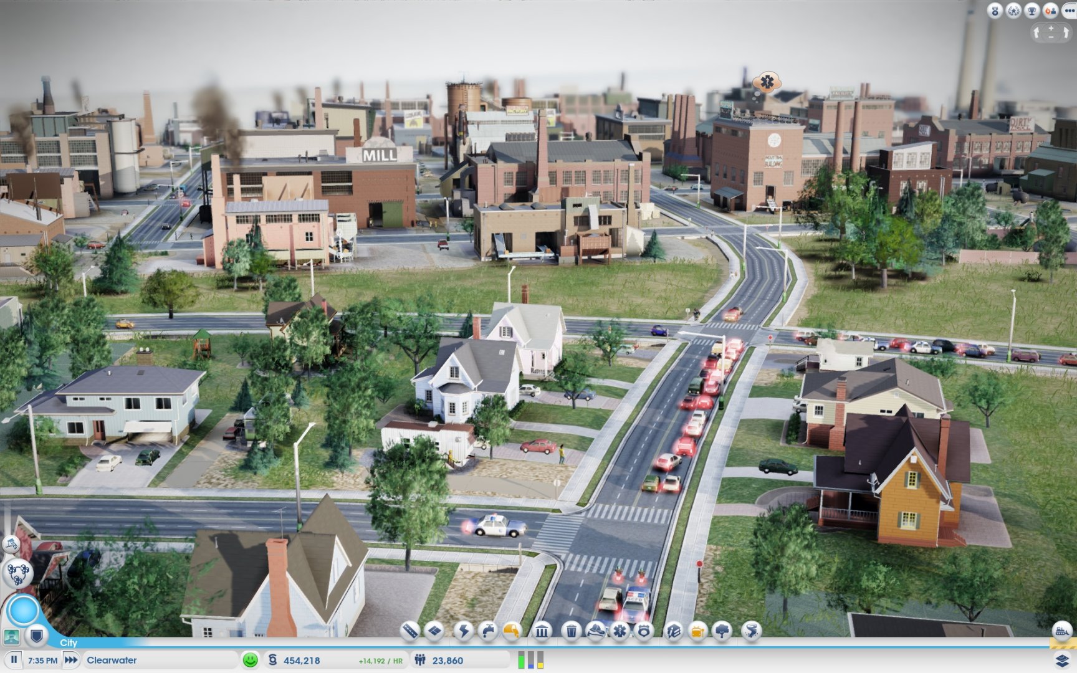Change game speed with triple-arrow button
1077x673 pixels.
pos(71,660)
